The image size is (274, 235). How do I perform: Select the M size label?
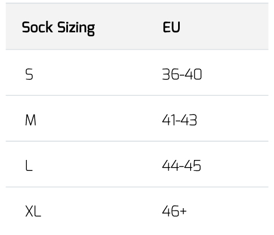[x=31, y=120]
